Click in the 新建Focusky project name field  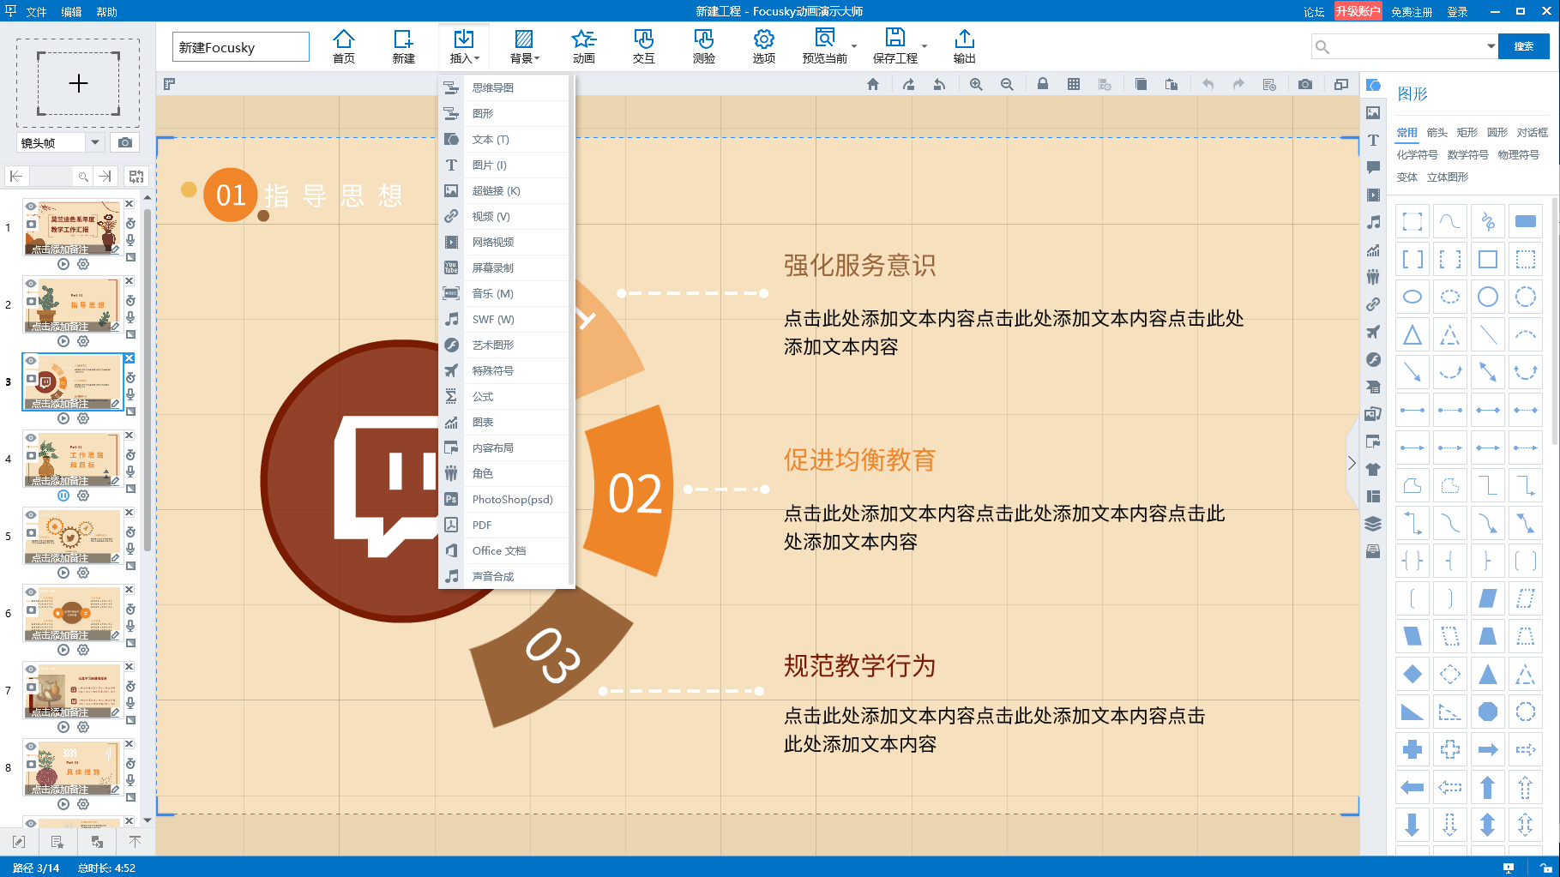click(241, 47)
